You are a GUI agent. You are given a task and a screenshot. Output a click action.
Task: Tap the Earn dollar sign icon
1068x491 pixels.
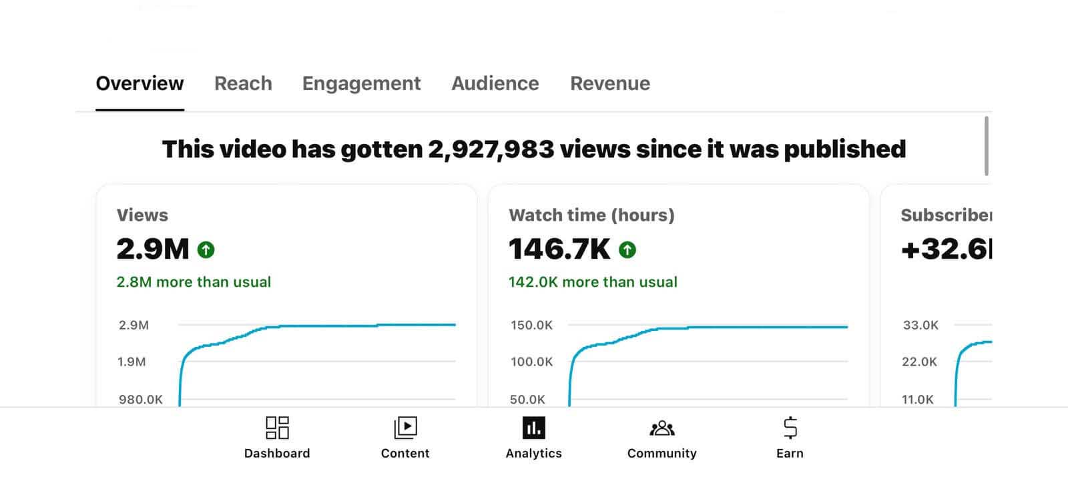tap(790, 428)
